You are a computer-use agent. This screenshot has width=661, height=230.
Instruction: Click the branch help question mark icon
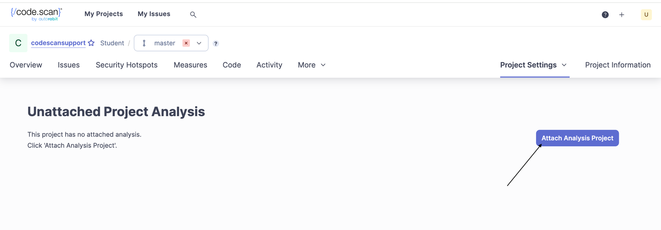216,44
